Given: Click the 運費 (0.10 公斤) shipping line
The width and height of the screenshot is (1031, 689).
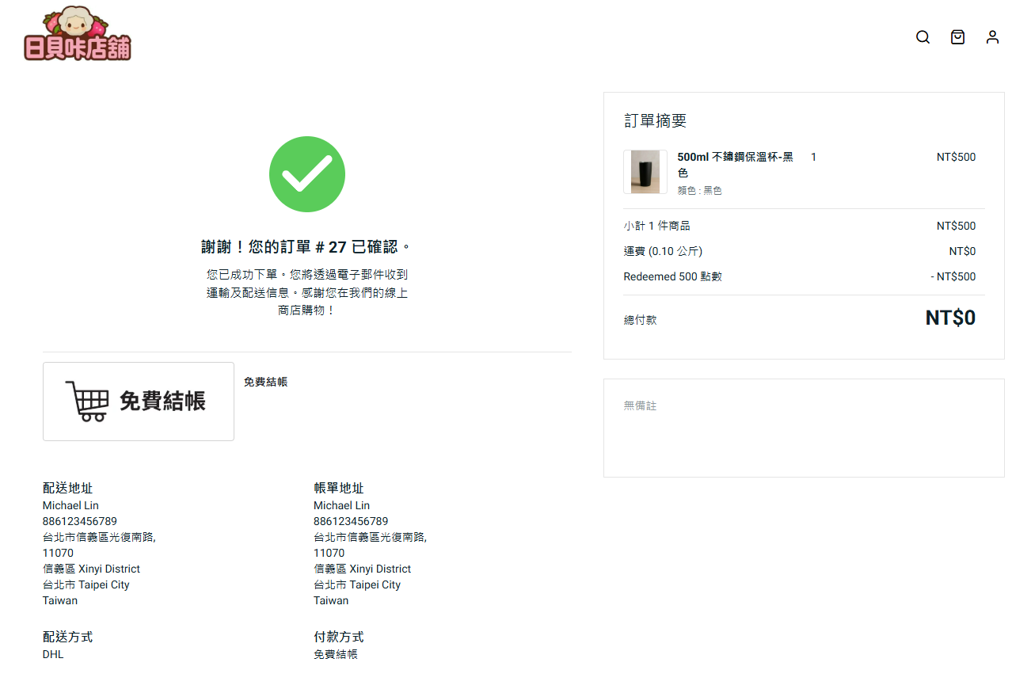Looking at the screenshot, I should click(x=663, y=251).
